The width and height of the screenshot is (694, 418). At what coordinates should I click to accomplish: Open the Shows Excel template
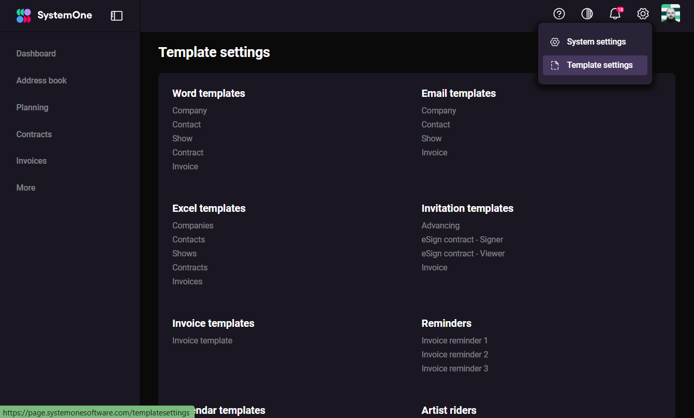184,253
